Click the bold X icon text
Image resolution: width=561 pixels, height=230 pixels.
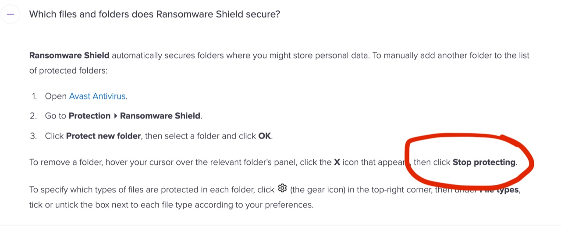tap(337, 162)
